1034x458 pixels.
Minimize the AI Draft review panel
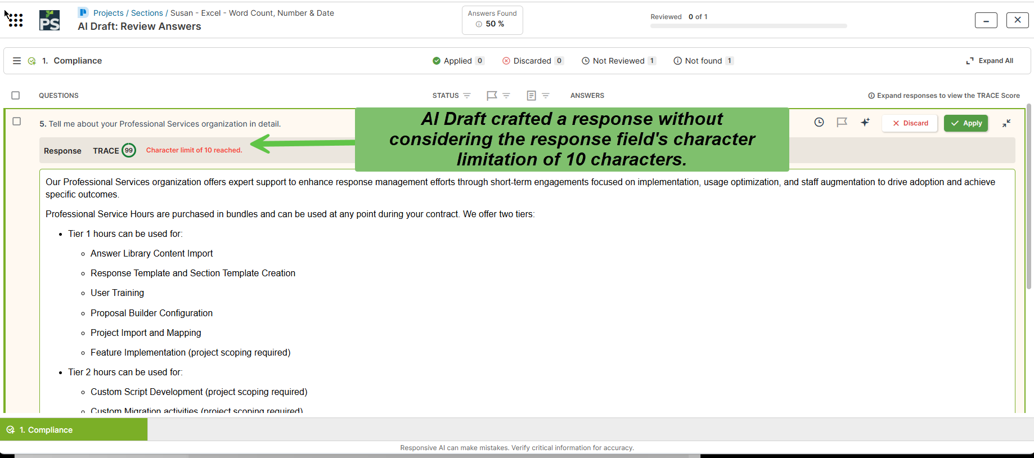[986, 20]
